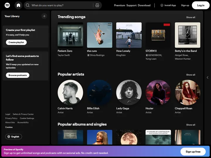Click the Weston Hunter artist name
Screen dimensions: 211x158
(183, 59)
